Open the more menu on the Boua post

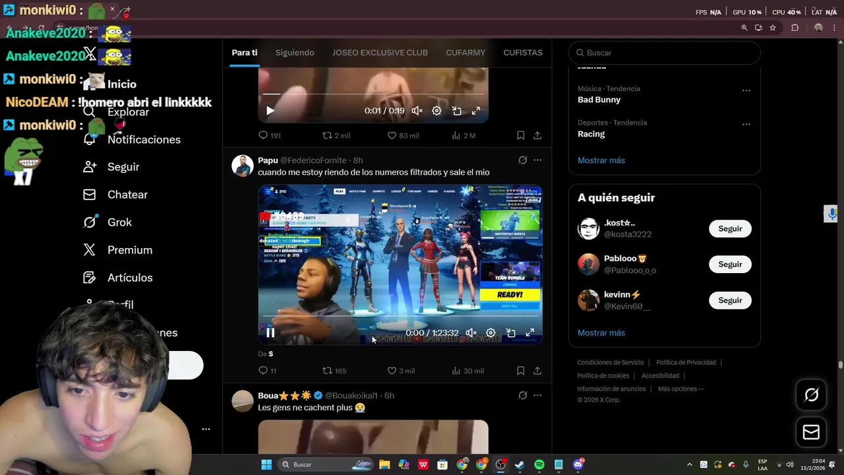click(537, 395)
